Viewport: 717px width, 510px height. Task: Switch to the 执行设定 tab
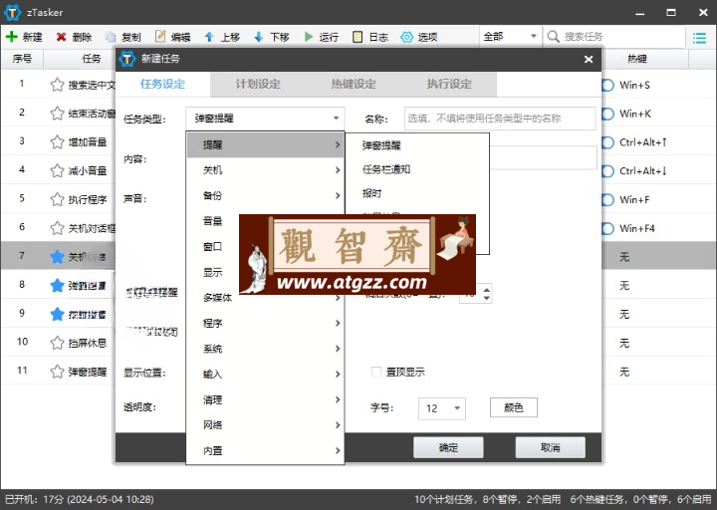point(449,84)
